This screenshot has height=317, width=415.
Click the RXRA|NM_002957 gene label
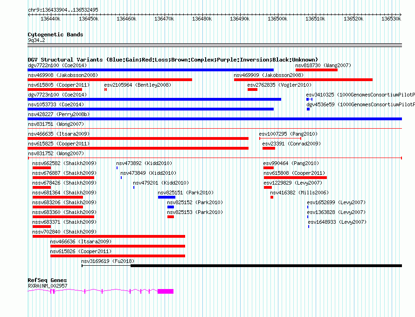coord(48,286)
